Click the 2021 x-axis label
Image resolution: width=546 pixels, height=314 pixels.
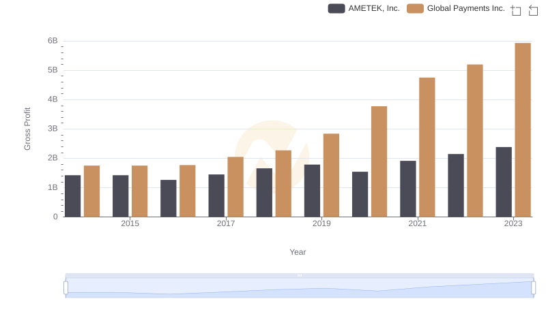418,223
